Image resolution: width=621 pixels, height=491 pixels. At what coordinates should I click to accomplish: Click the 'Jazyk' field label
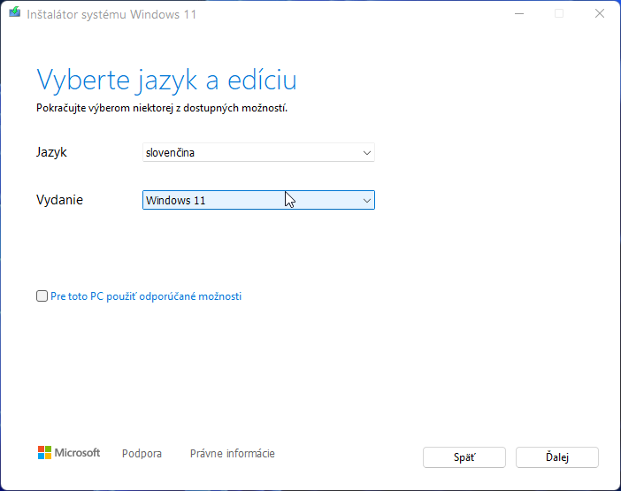51,152
